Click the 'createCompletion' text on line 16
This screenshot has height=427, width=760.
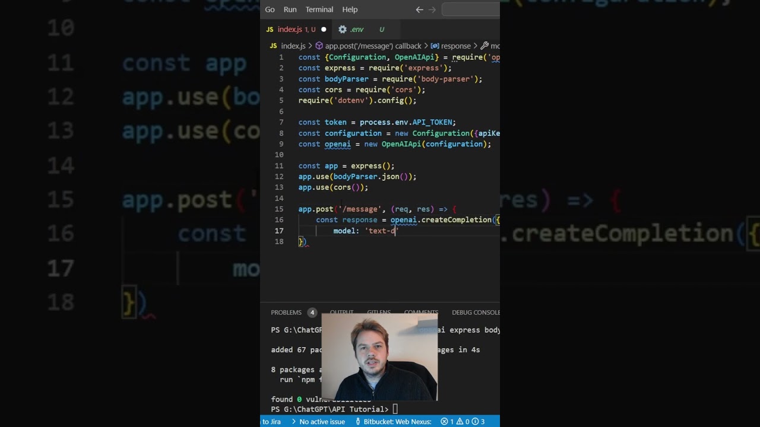coord(457,220)
